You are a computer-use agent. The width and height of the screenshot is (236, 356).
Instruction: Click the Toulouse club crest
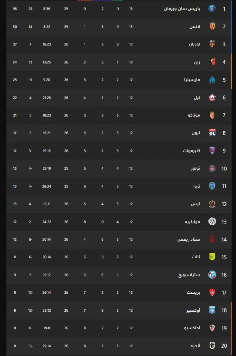pyautogui.click(x=212, y=168)
